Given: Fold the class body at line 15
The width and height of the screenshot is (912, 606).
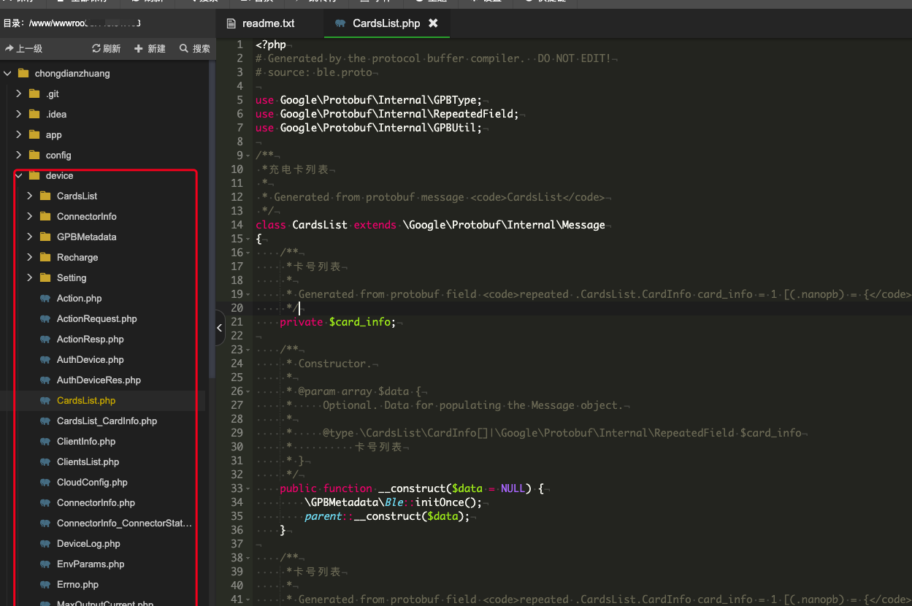Looking at the screenshot, I should [x=248, y=239].
